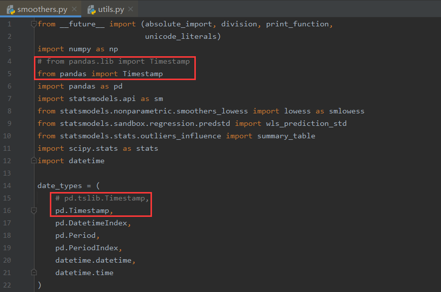441x292 pixels.
Task: Click the Python file icon on smoothers.py tab
Action: point(10,10)
